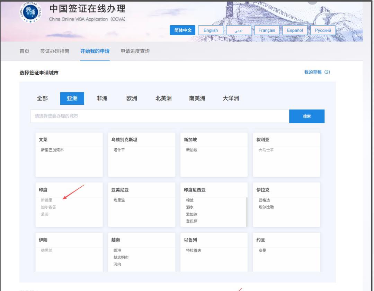This screenshot has width=374, height=291.
Task: Click the 印度尼西亚 card scrollbar
Action: [247, 212]
